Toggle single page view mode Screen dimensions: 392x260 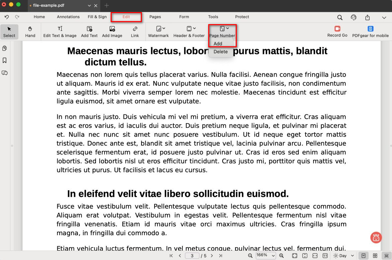363,256
